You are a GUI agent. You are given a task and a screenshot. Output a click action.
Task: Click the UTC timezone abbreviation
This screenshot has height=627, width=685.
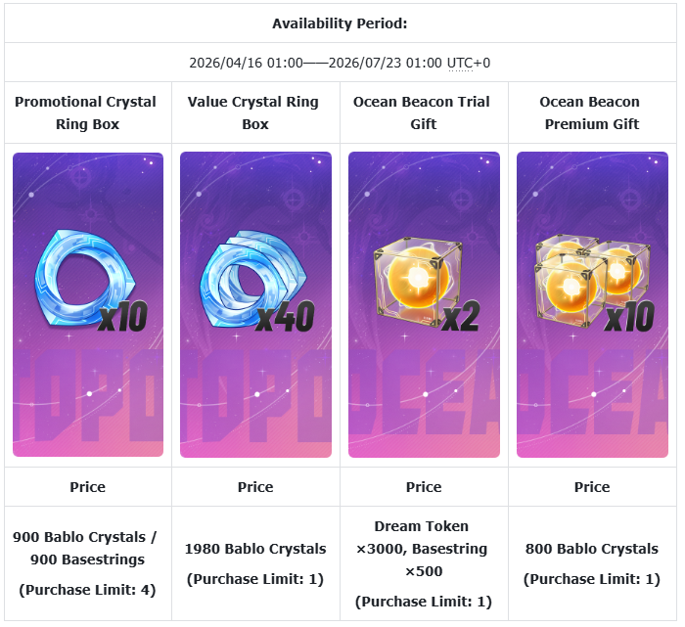pyautogui.click(x=460, y=64)
